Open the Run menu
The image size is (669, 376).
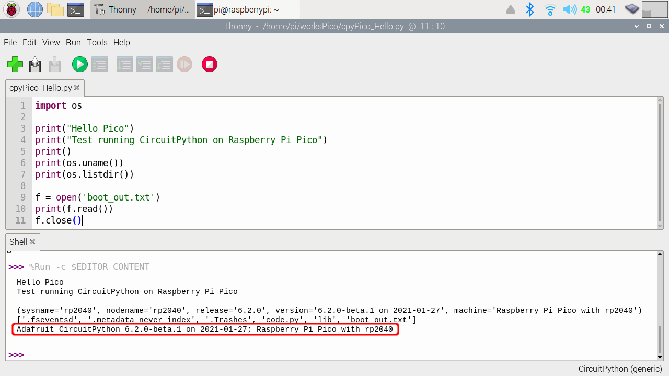tap(73, 42)
